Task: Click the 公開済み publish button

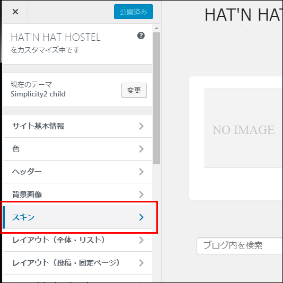Action: [134, 12]
